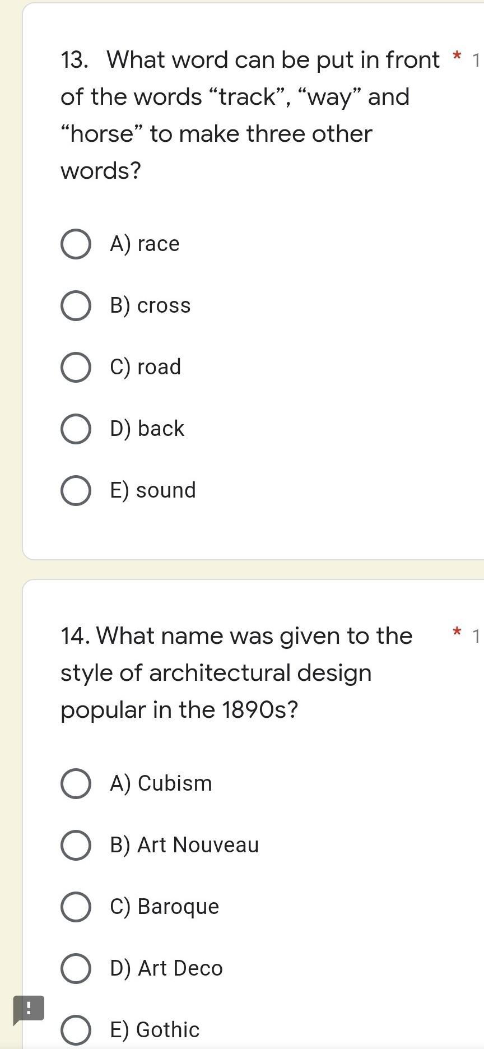The width and height of the screenshot is (484, 1049).
Task: Pick the Baroque radio button
Action: 76,907
